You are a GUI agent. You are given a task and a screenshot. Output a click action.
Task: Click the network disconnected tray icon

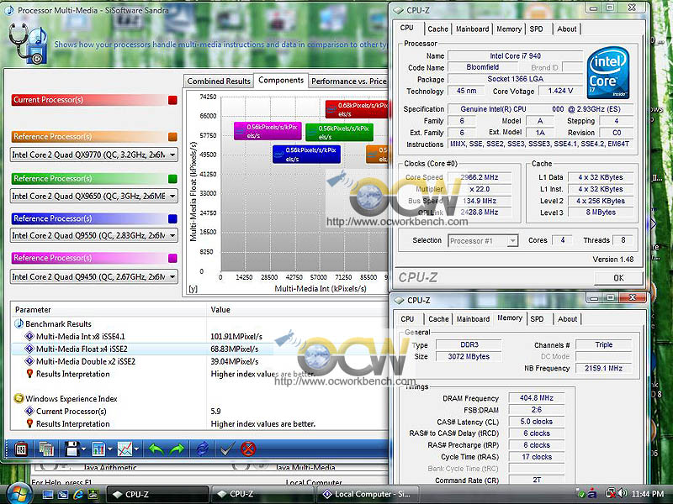click(x=610, y=494)
